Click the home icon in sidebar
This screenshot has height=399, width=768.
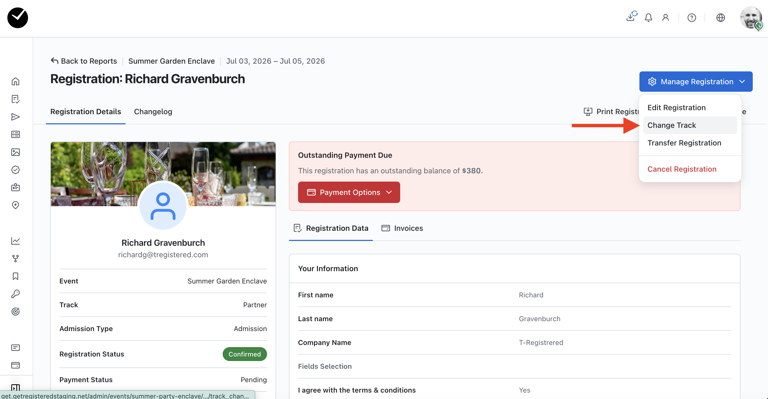coord(16,81)
